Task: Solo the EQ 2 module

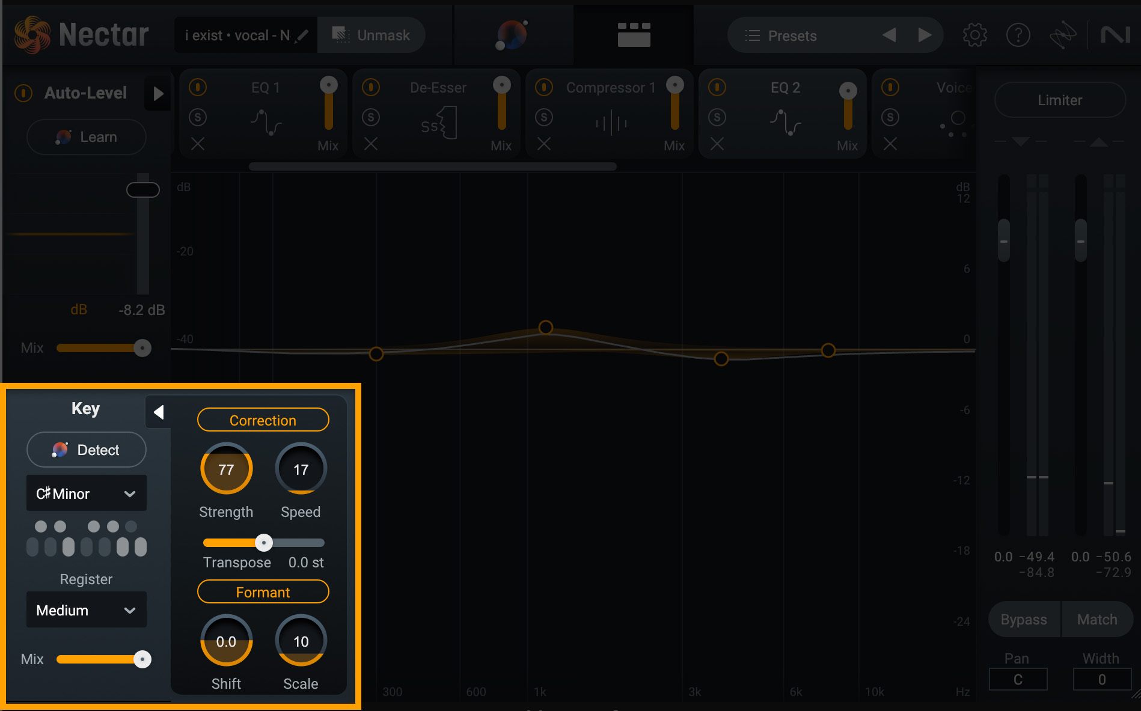Action: click(717, 117)
